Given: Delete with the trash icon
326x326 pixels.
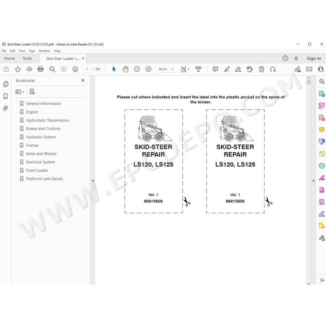Looking at the screenshot, I should [262, 69].
